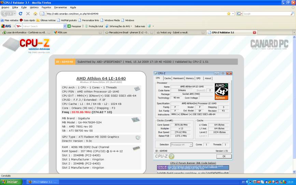Open the Arquivo menu
This screenshot has height=185, width=296.
5,8
